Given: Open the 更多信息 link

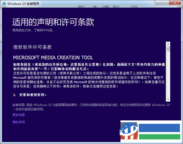Looking at the screenshot, I should pos(19,115).
